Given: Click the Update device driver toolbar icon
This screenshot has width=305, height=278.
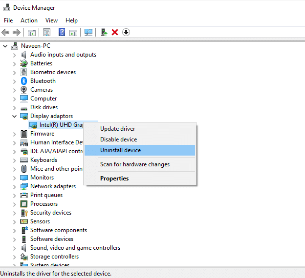Looking at the screenshot, I should click(104, 32).
